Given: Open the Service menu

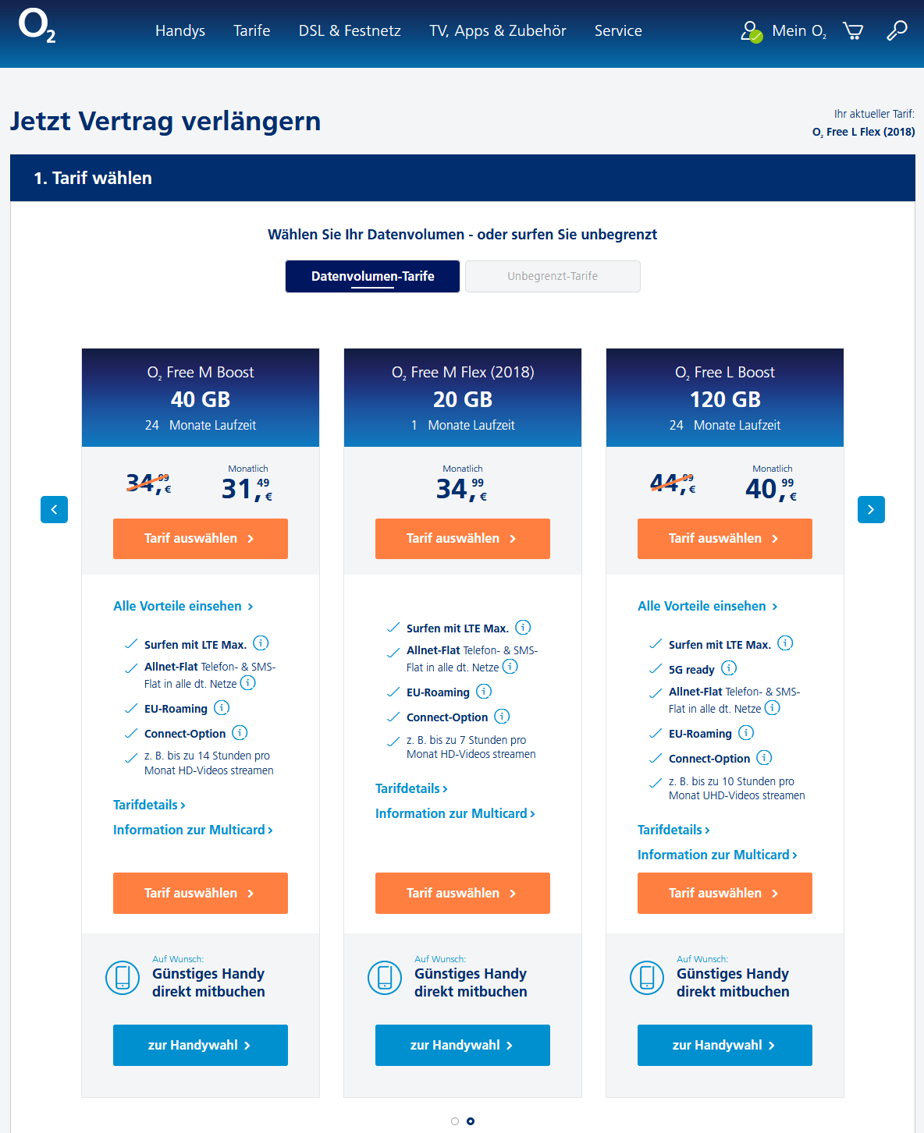Looking at the screenshot, I should [x=618, y=30].
